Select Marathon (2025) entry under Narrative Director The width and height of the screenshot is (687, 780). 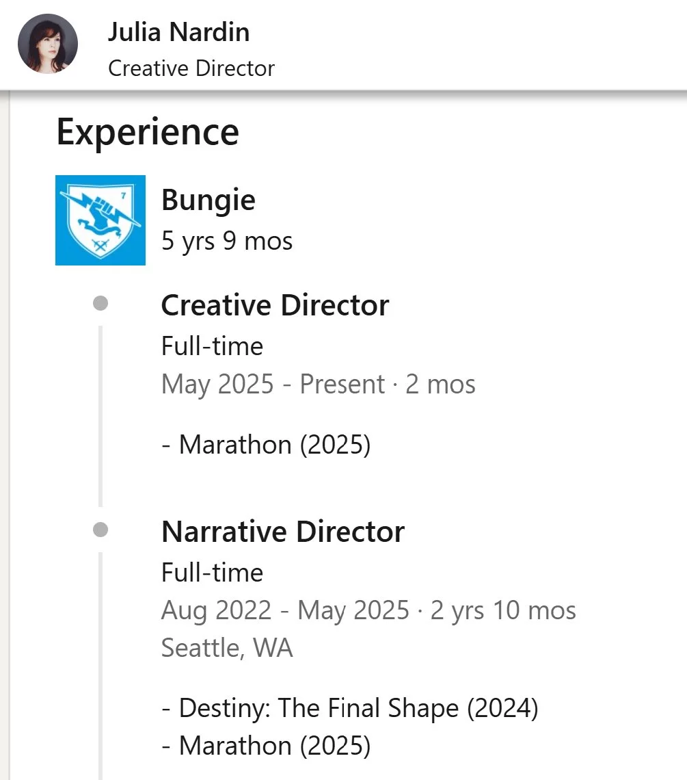266,746
